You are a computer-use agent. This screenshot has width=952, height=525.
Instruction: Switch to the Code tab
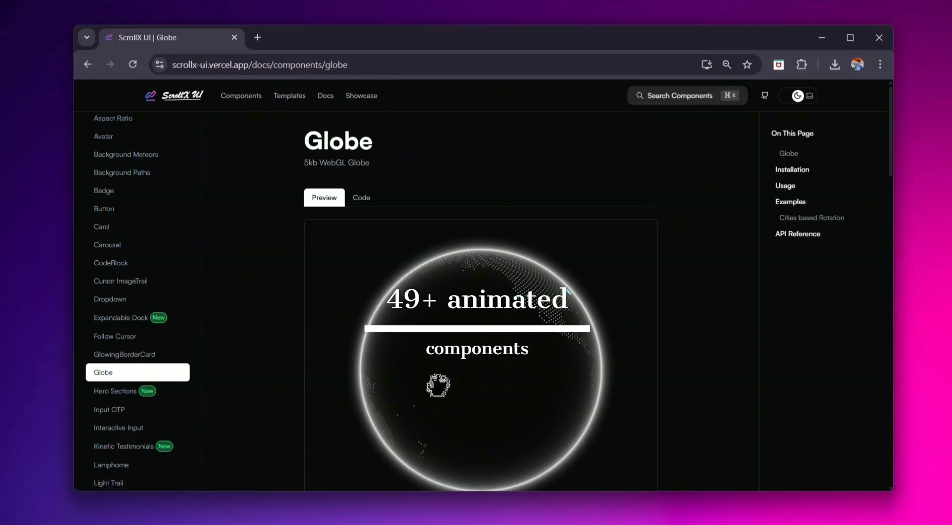click(x=361, y=197)
